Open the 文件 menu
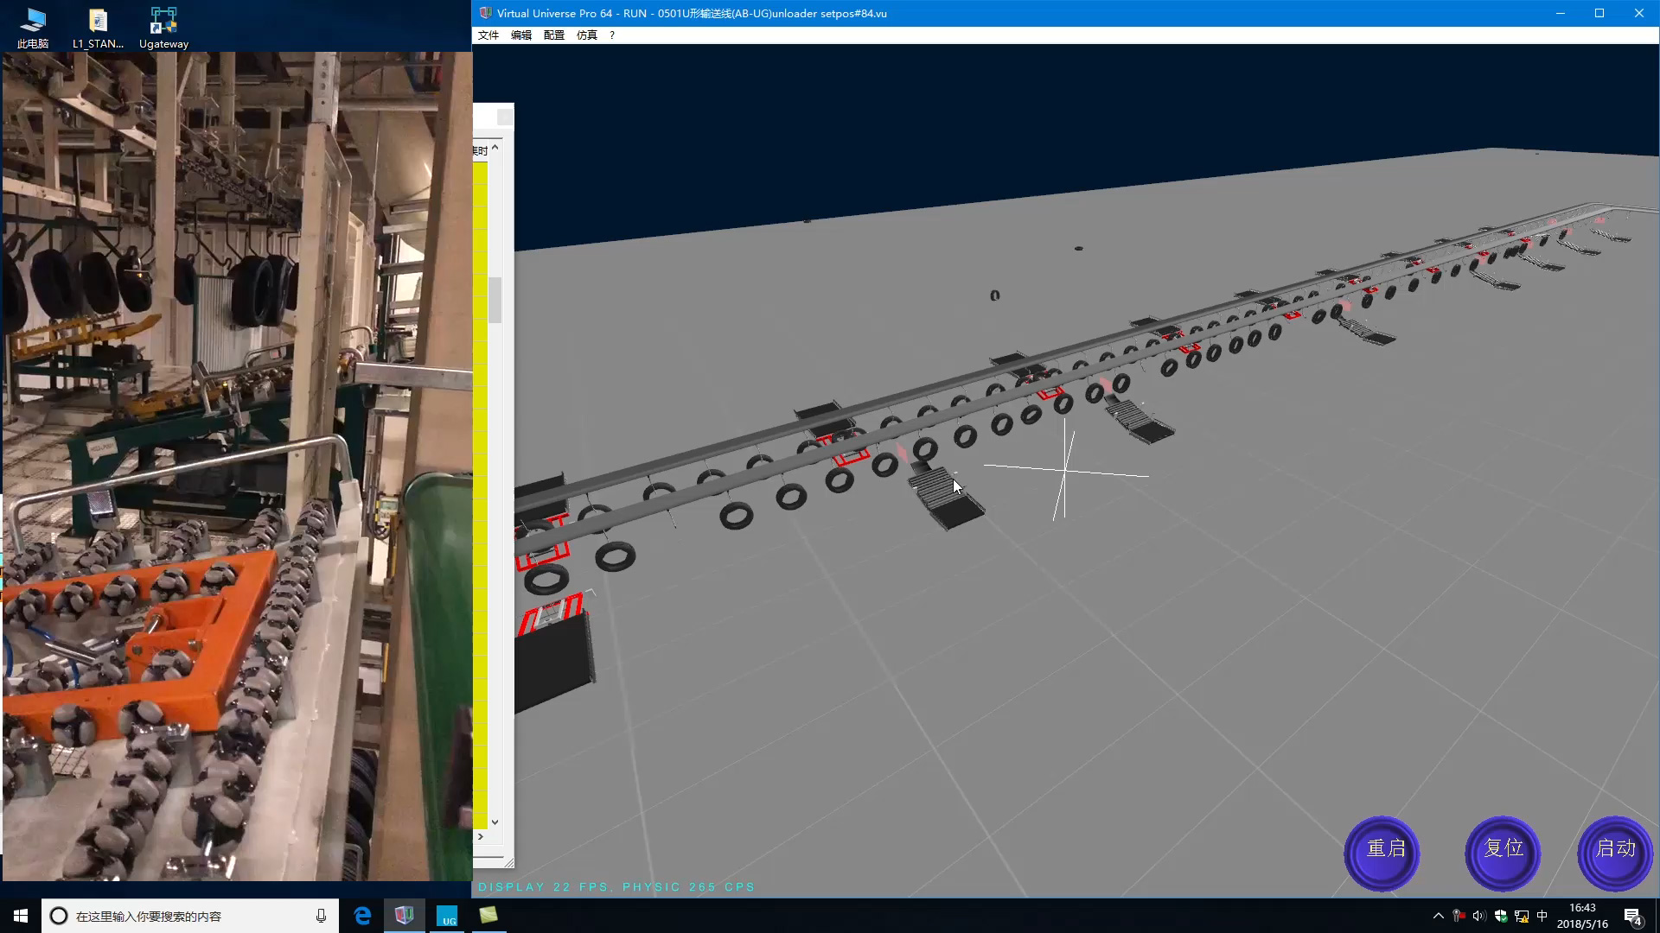This screenshot has height=933, width=1660. point(488,35)
